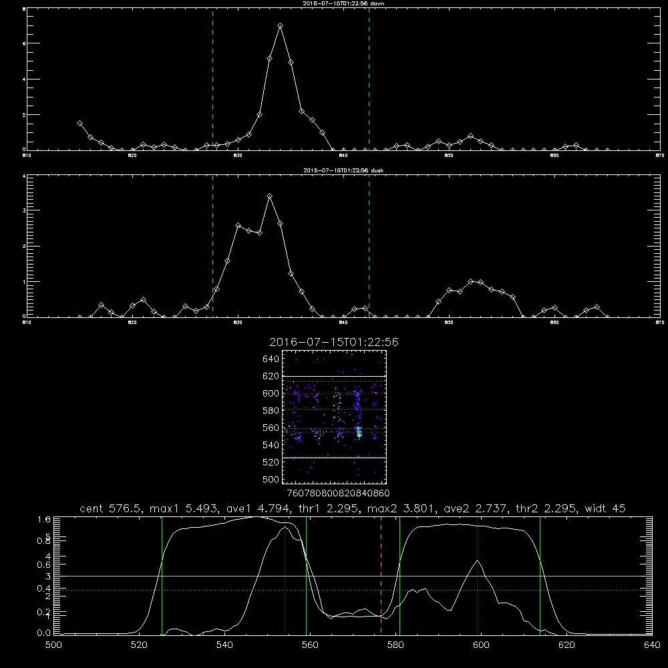
Task: Select the leftmost diamond point in dawn plot
Action: coord(79,123)
